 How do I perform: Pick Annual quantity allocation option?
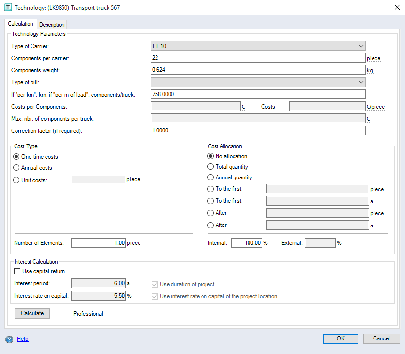coord(211,177)
